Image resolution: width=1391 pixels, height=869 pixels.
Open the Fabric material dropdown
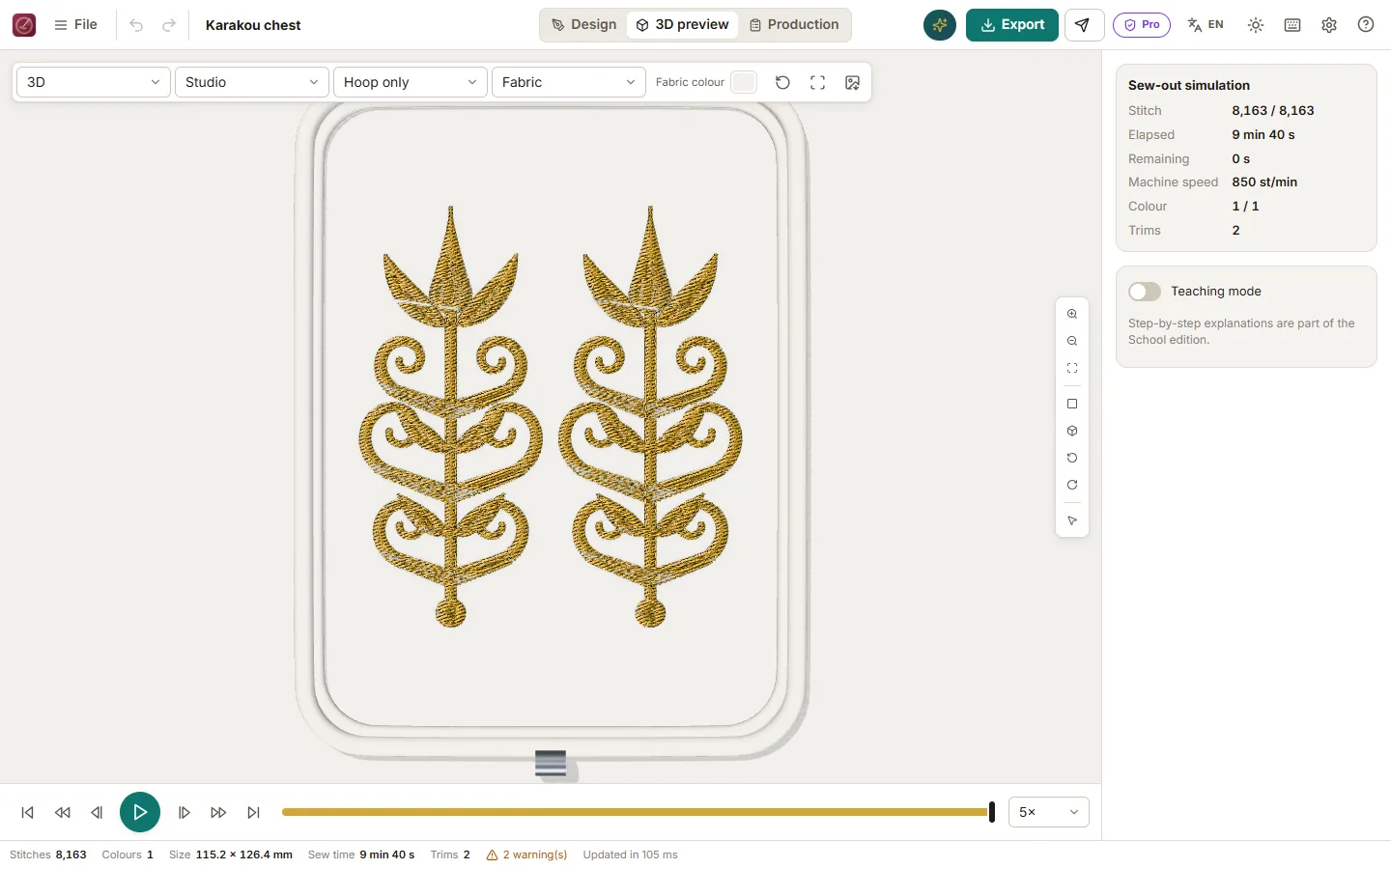click(x=569, y=82)
